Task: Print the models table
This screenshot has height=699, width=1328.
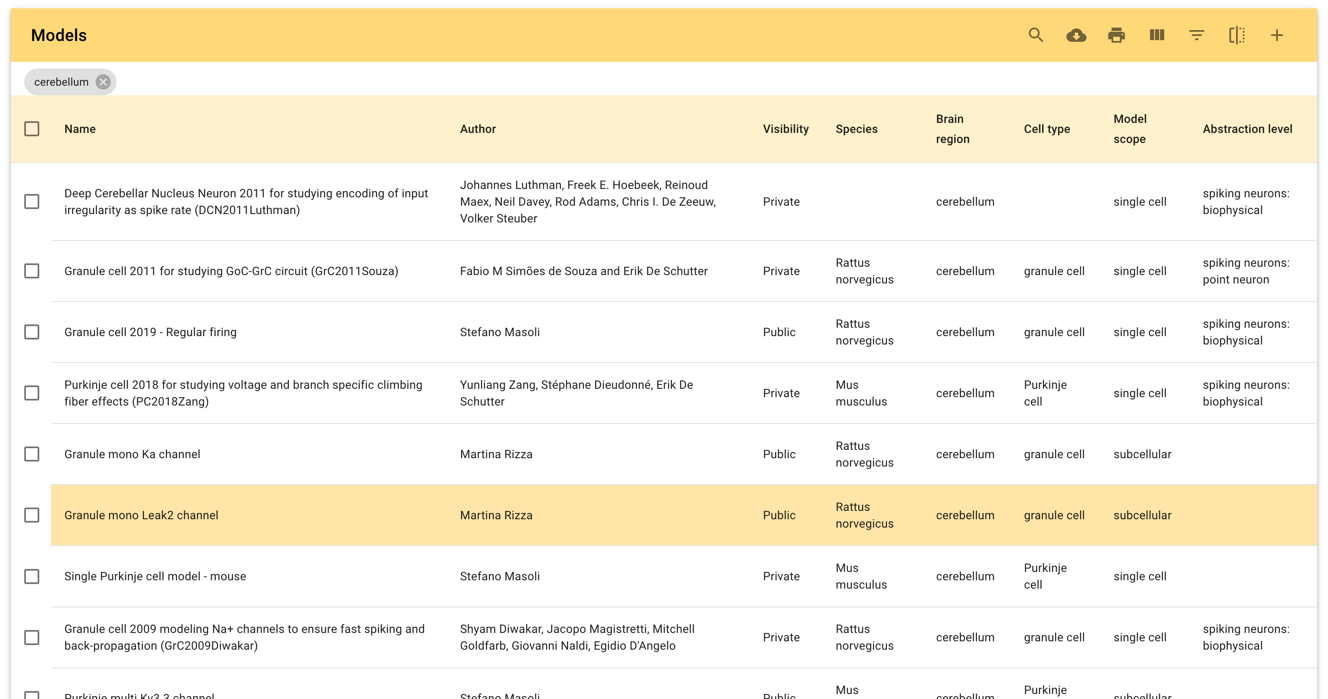Action: coord(1116,35)
